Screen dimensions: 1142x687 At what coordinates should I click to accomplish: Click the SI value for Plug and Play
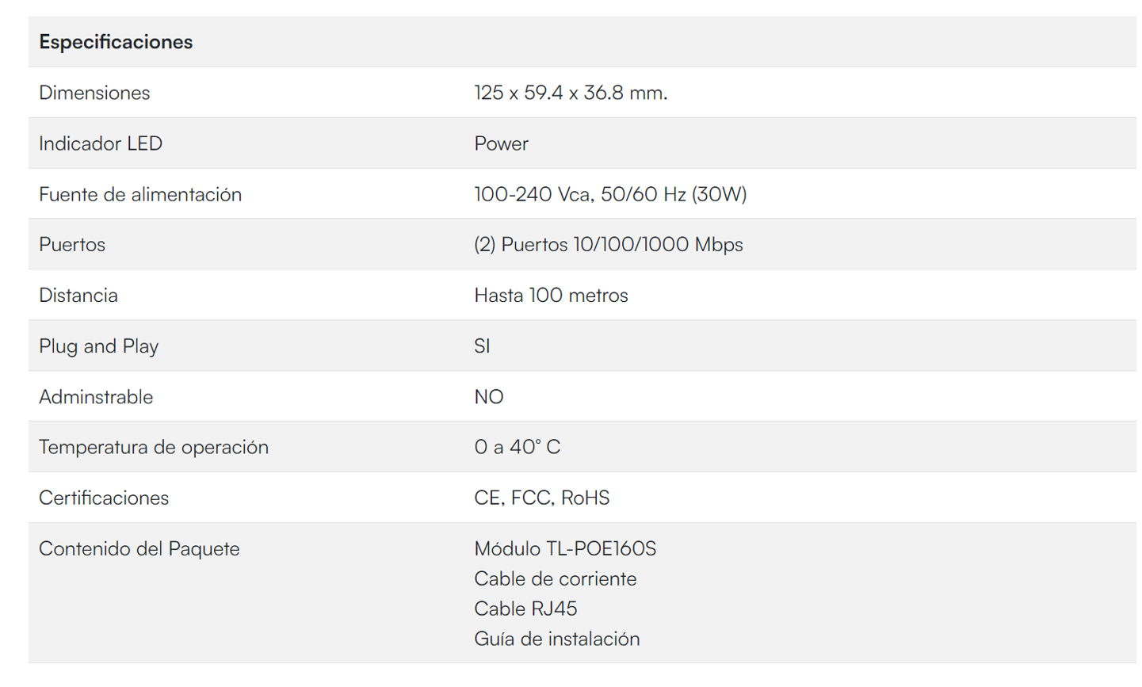coord(482,345)
